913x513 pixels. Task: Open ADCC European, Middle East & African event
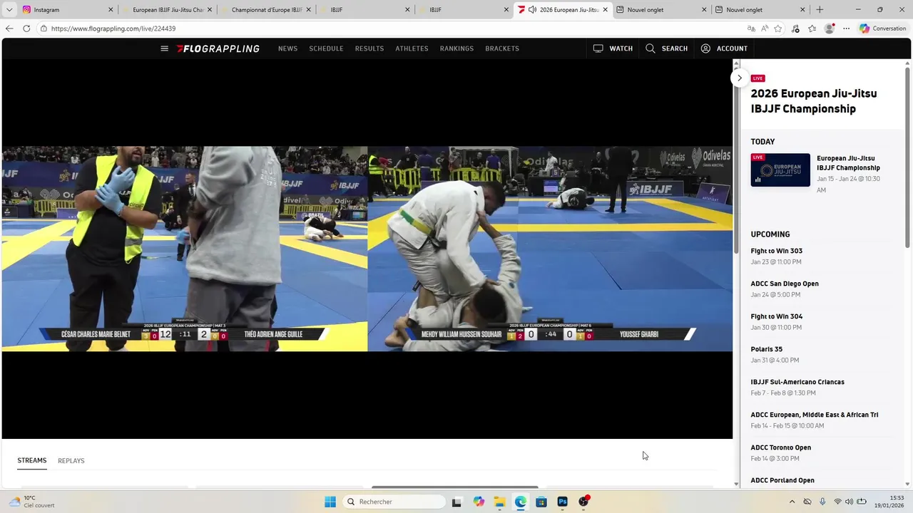[815, 415]
